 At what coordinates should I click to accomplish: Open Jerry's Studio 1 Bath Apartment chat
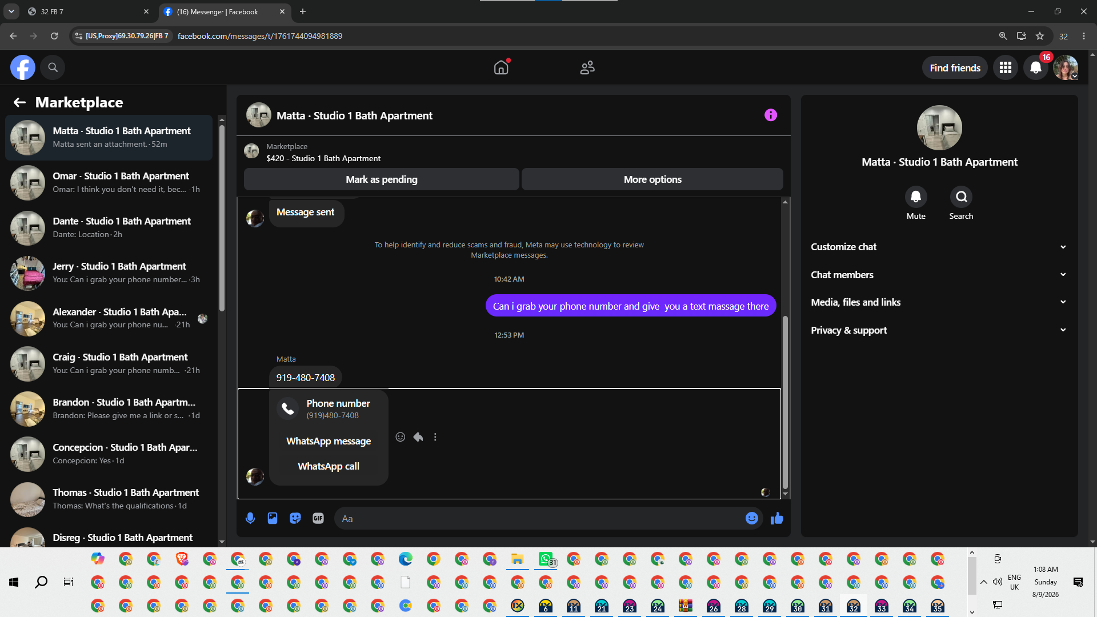pos(109,273)
